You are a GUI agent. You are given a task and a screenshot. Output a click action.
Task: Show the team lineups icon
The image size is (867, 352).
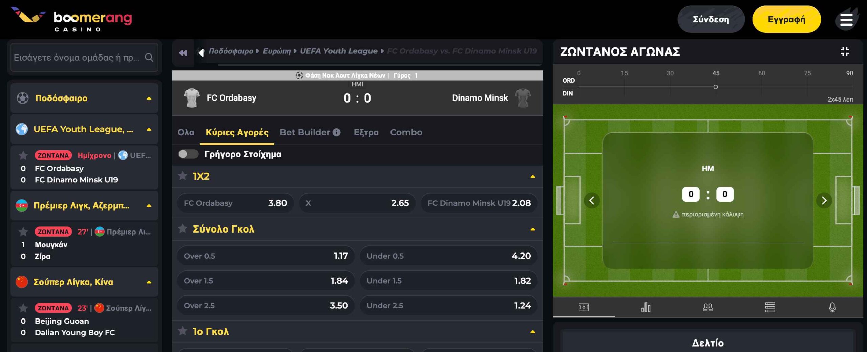pos(708,307)
